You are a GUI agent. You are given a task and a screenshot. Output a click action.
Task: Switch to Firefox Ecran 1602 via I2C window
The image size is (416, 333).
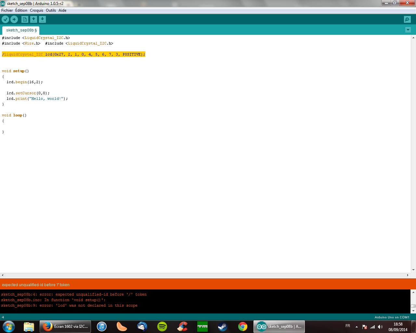[65, 326]
